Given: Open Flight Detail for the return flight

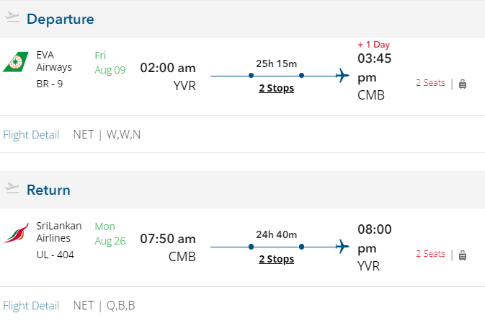Looking at the screenshot, I should pos(31,305).
